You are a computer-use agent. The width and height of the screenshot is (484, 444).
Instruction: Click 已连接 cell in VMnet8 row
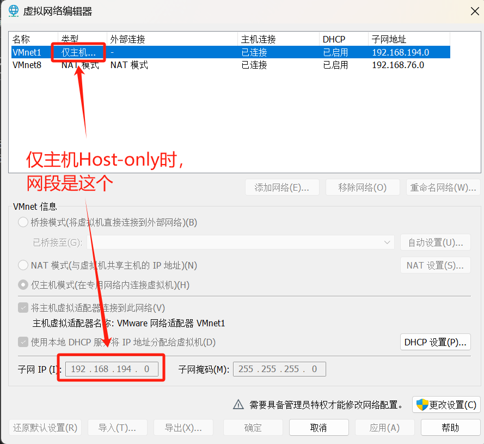click(254, 65)
